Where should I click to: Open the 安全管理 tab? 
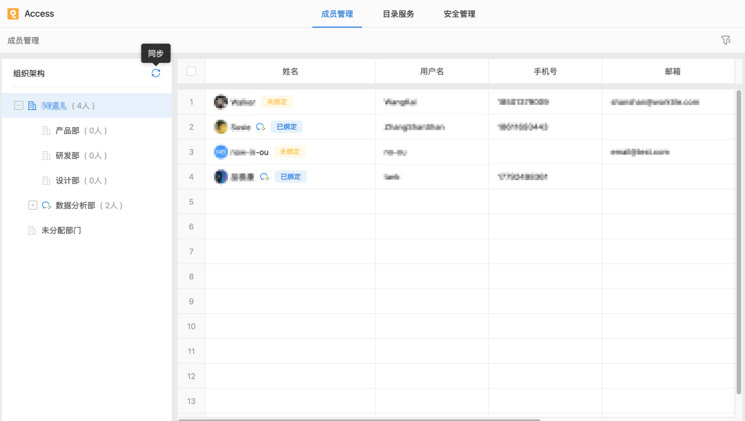(x=459, y=13)
